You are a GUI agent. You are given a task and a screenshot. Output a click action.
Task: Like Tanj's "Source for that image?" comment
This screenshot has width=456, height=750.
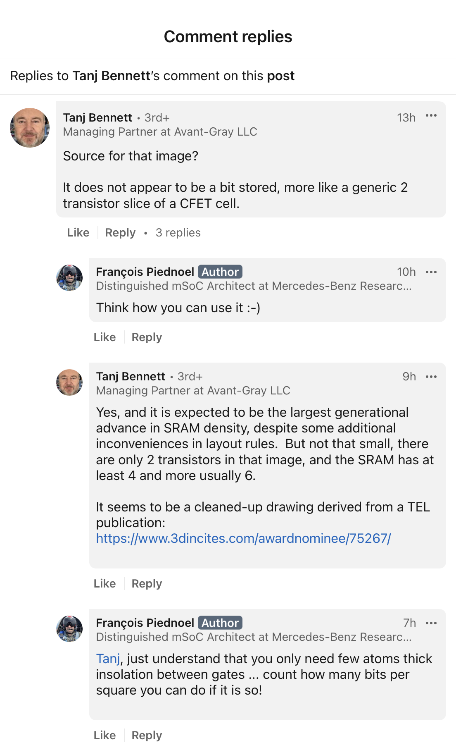(x=78, y=233)
